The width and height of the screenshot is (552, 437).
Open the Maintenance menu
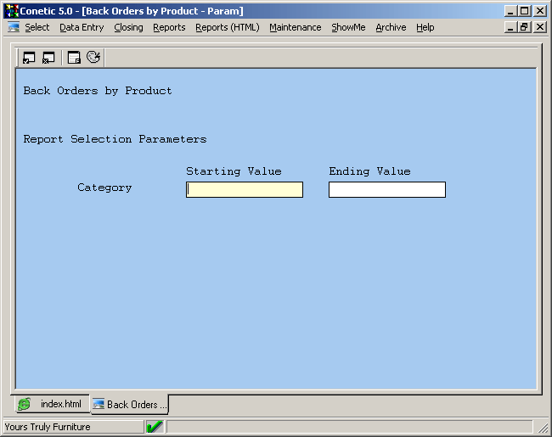click(x=295, y=27)
